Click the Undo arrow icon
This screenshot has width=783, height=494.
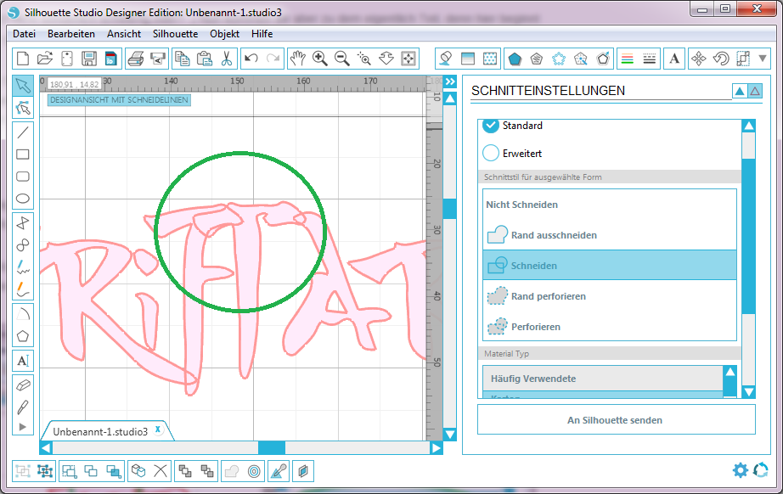pyautogui.click(x=251, y=59)
